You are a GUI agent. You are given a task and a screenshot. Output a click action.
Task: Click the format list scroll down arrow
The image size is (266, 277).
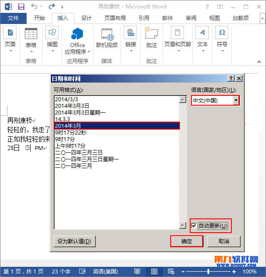[183, 226]
